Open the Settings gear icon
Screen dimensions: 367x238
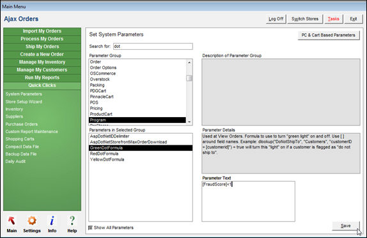(32, 221)
